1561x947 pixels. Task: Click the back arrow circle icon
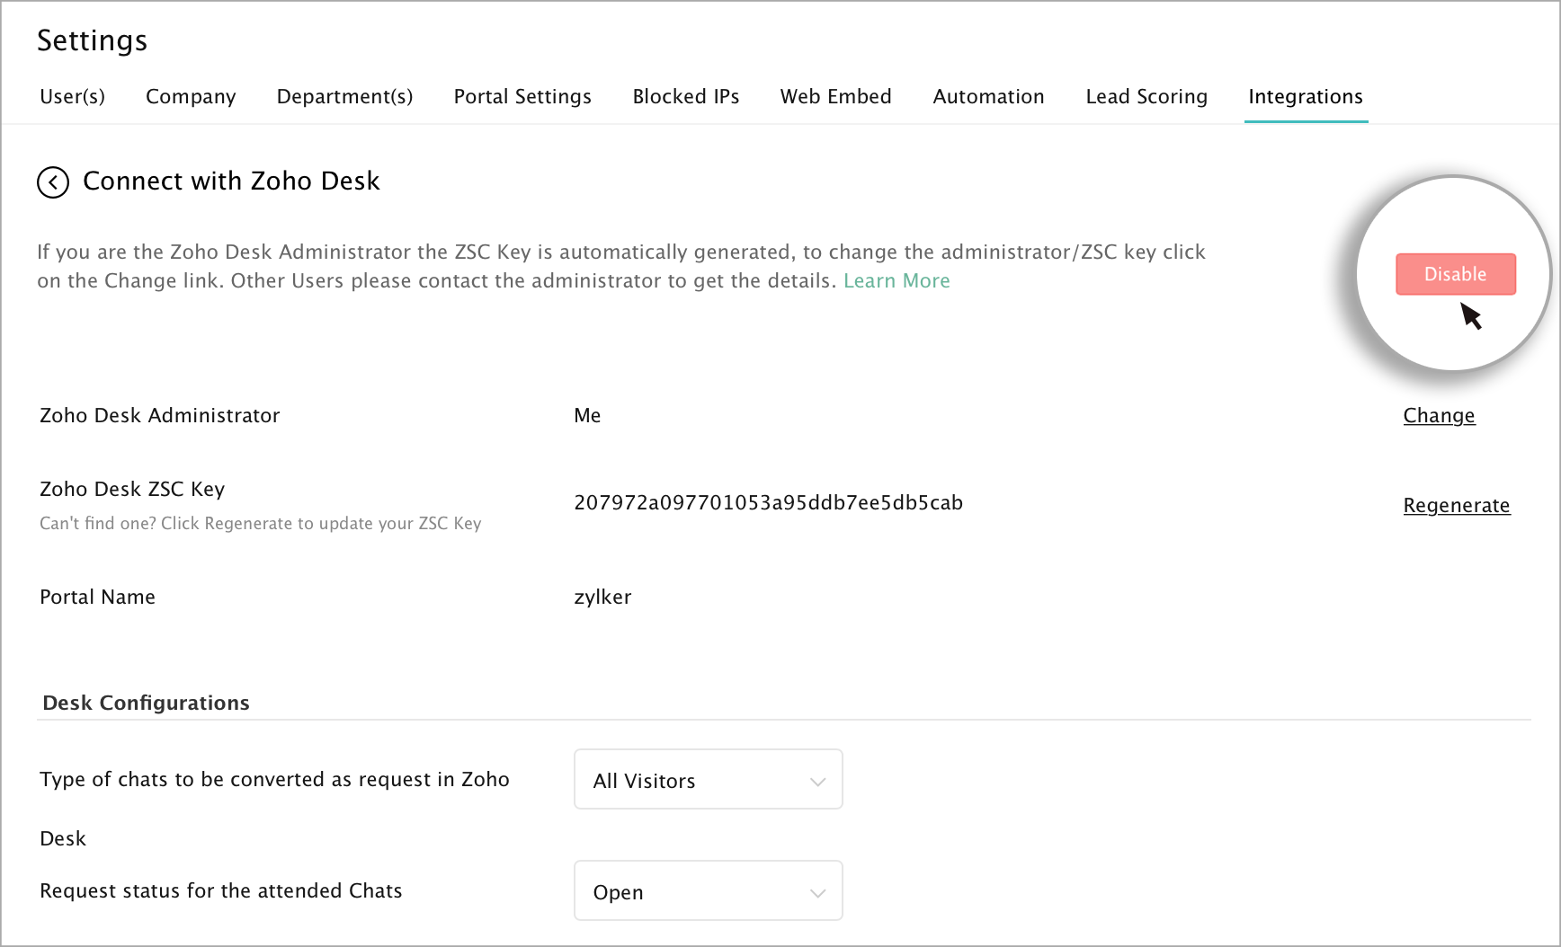click(53, 182)
